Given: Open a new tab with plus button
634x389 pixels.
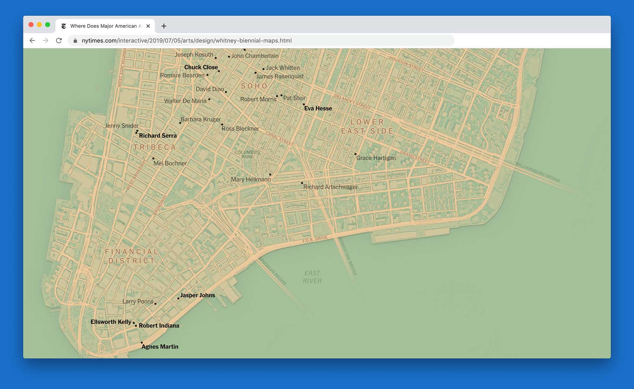Looking at the screenshot, I should pos(164,26).
